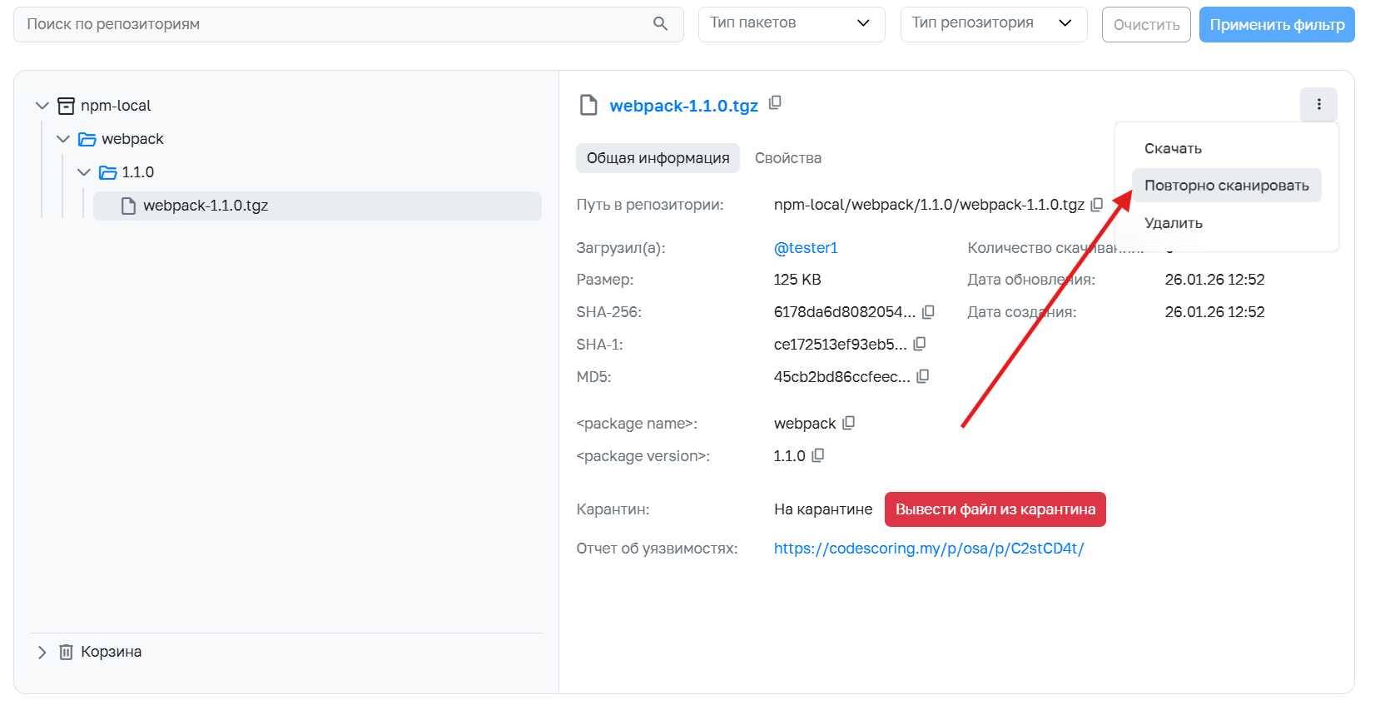
Task: Collapse the npm-local repository node
Action: pos(42,106)
